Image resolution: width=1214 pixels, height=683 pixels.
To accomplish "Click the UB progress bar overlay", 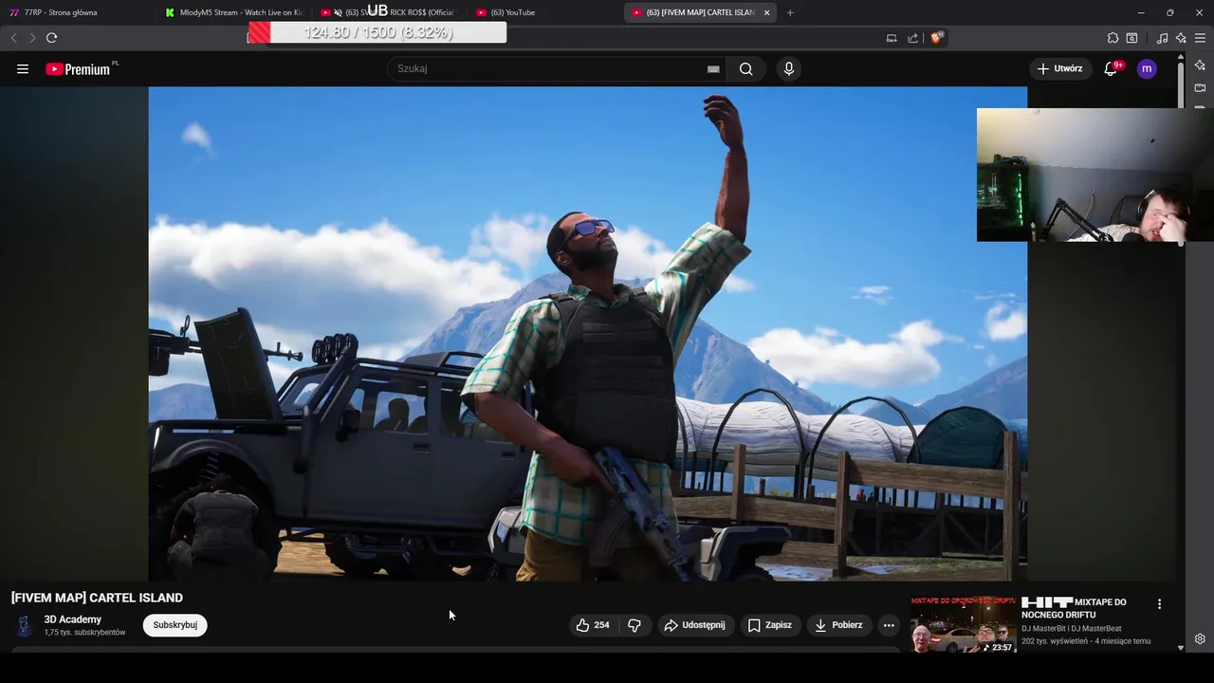I will [377, 32].
